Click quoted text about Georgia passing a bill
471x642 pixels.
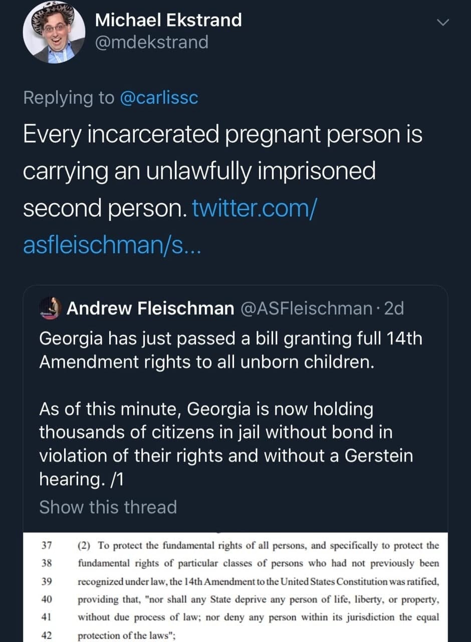(x=230, y=350)
